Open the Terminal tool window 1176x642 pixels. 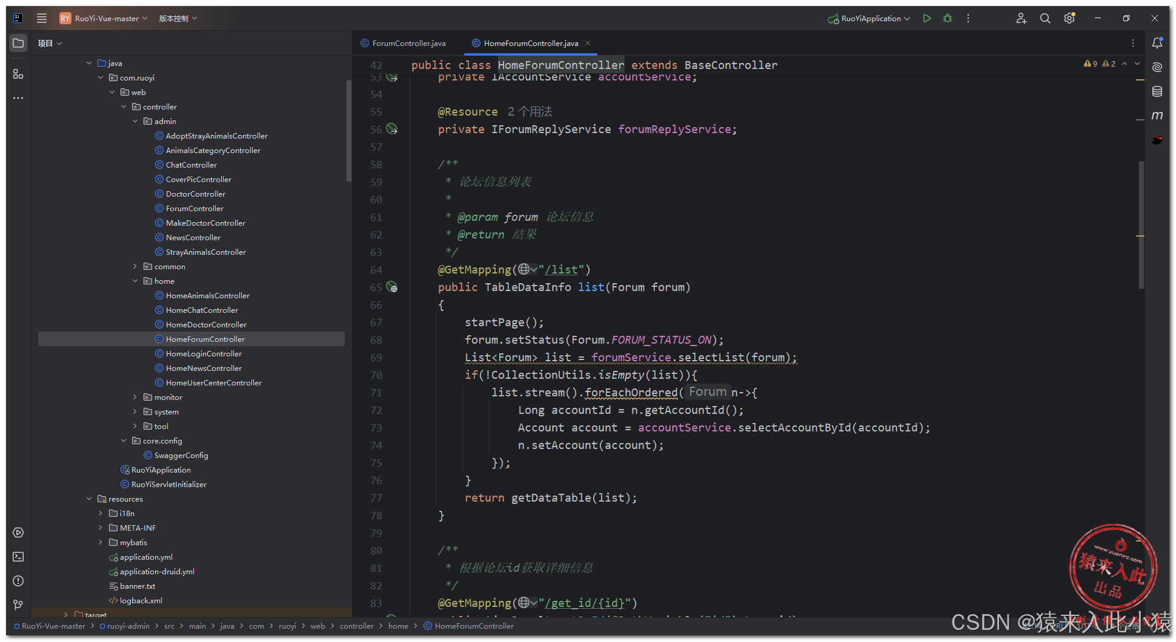tap(18, 557)
